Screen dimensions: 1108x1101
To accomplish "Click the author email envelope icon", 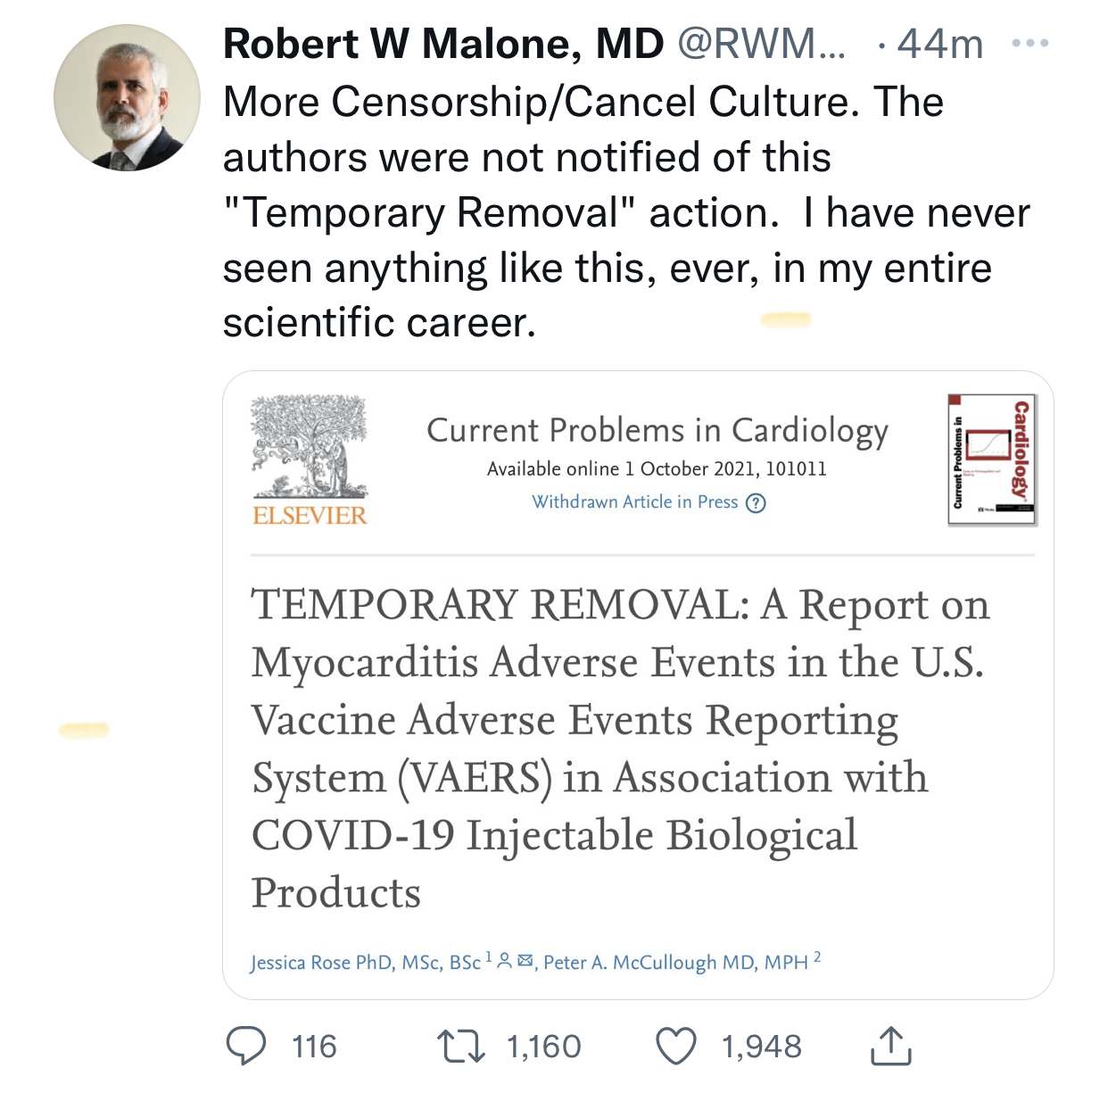I will 525,961.
